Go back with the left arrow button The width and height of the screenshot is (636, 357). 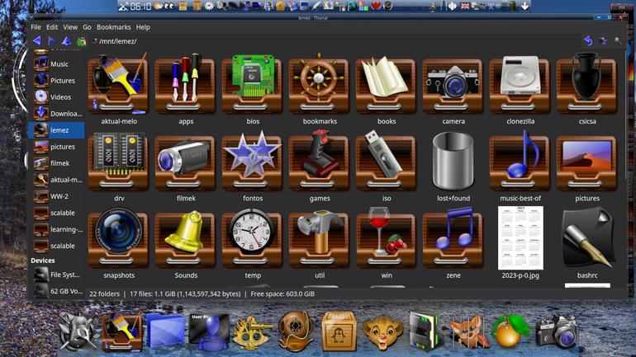pos(36,41)
